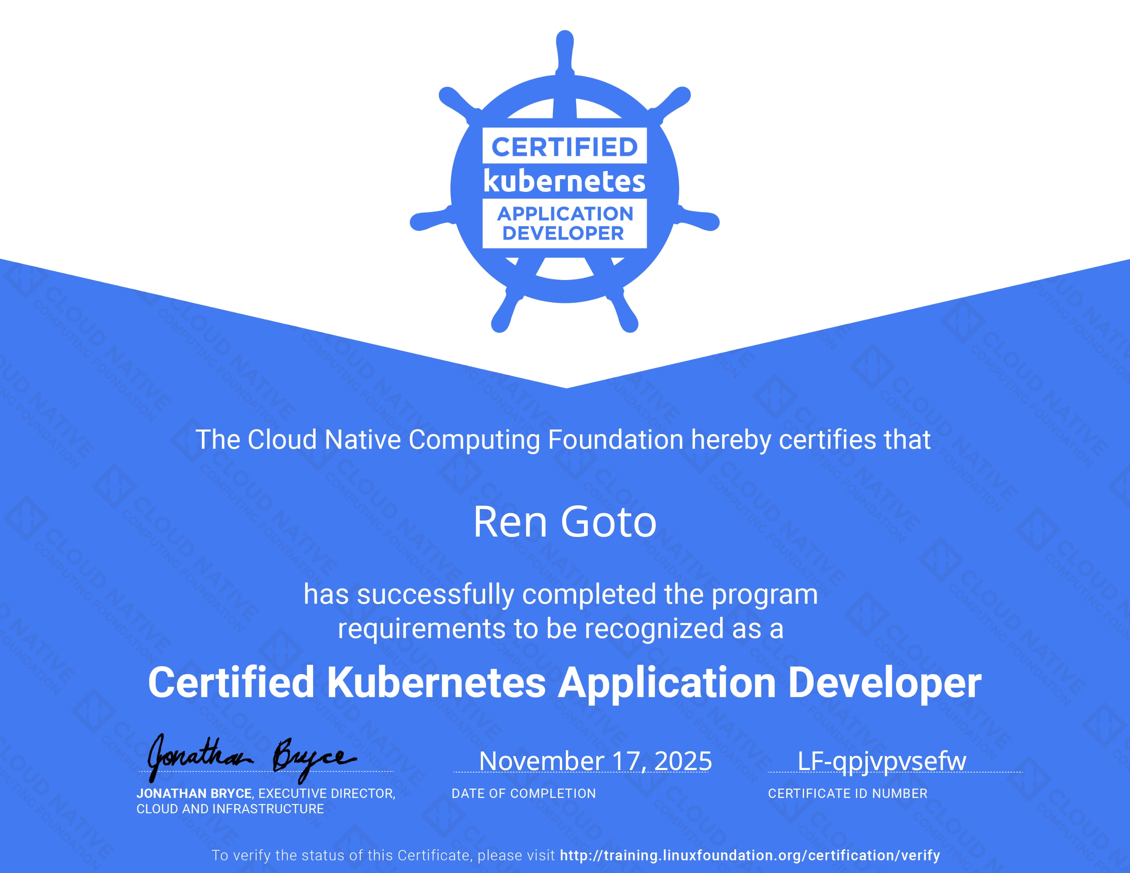Click the recipient name Ren Goto

pos(565,522)
